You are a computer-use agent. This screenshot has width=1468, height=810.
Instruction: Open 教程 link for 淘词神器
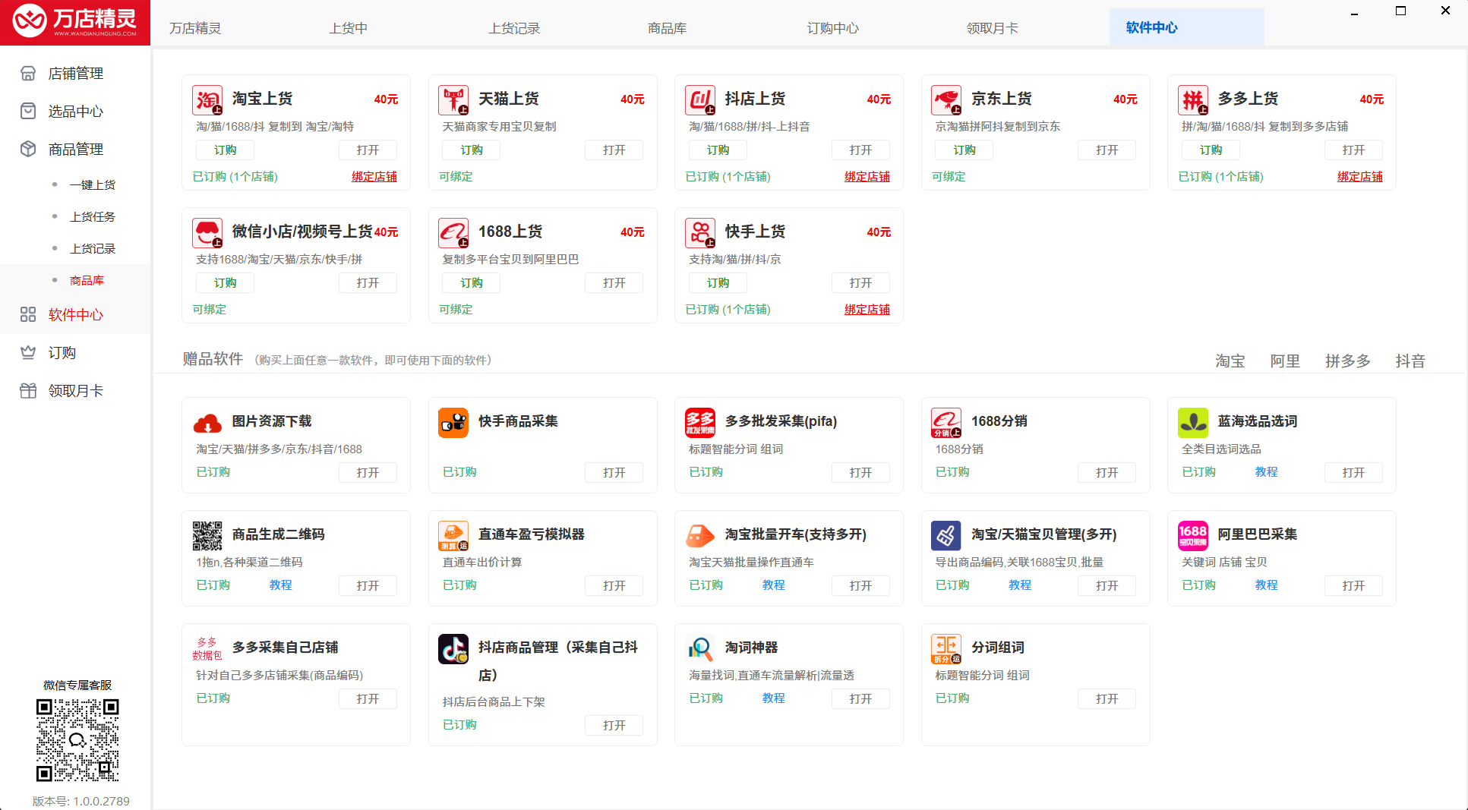(x=773, y=698)
